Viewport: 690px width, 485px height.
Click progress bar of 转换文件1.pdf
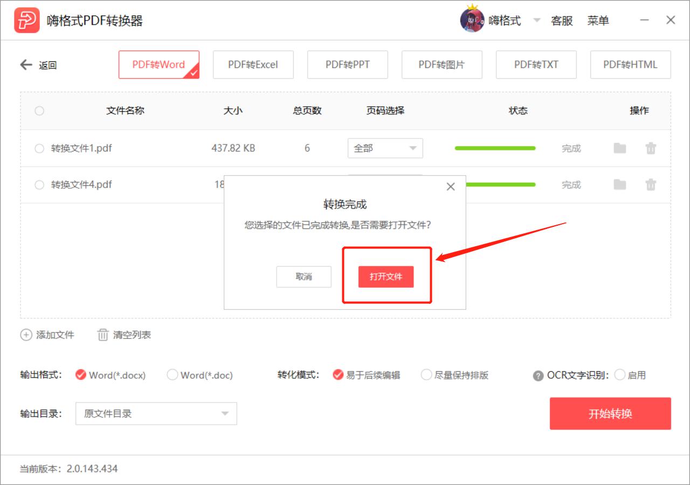pyautogui.click(x=495, y=148)
